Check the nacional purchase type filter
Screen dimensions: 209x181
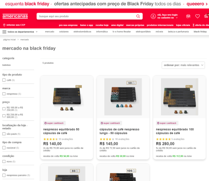pos(4,148)
